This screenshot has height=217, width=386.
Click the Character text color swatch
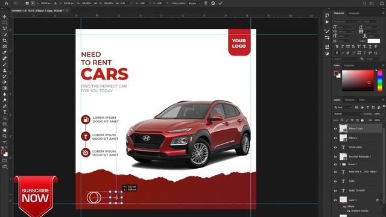click(374, 41)
